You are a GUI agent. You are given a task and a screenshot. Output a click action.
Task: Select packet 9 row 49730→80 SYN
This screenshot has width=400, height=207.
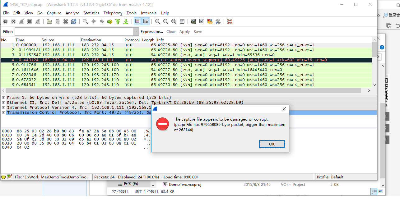(186, 85)
